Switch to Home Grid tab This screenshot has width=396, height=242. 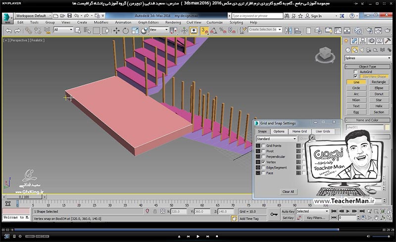pyautogui.click(x=299, y=131)
